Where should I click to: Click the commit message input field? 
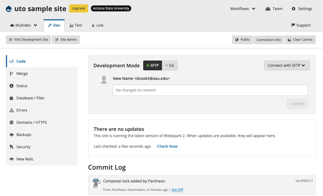point(210,90)
